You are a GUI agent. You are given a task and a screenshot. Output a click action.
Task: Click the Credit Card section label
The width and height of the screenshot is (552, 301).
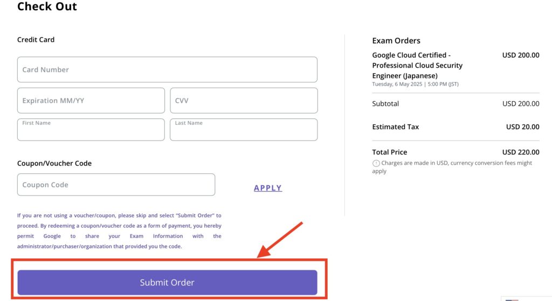36,40
